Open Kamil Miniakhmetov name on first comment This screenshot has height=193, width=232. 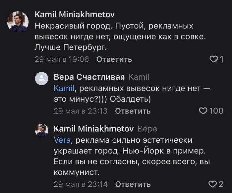pos(75,15)
